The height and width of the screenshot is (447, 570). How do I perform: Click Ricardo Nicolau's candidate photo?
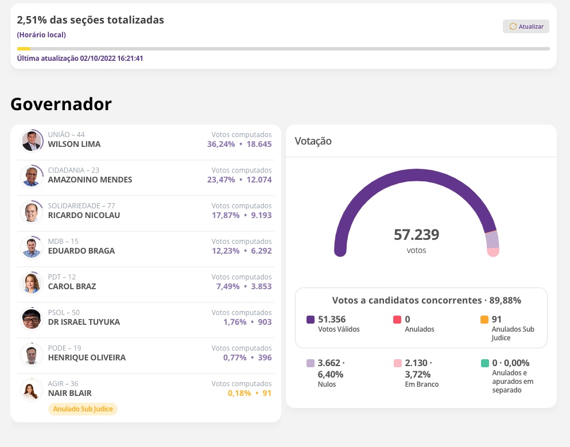[32, 212]
